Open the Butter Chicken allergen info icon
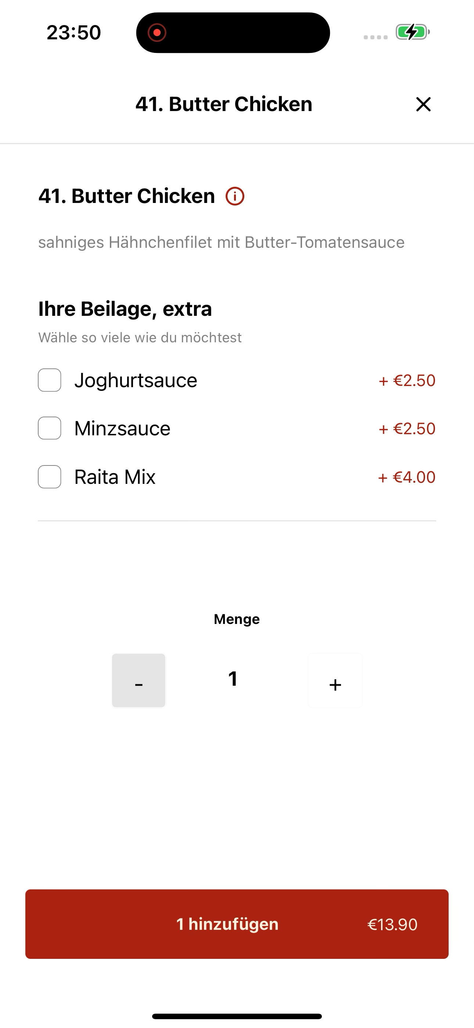Screen dimensions: 474x1028 [x=235, y=196]
